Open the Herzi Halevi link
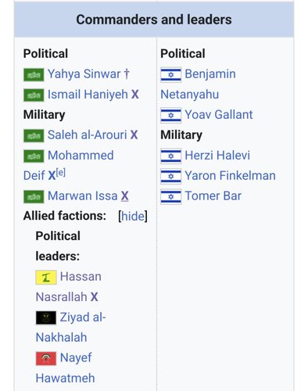 (x=217, y=156)
